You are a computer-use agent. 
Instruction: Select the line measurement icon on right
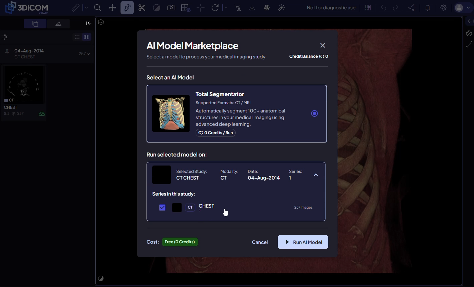(x=469, y=45)
